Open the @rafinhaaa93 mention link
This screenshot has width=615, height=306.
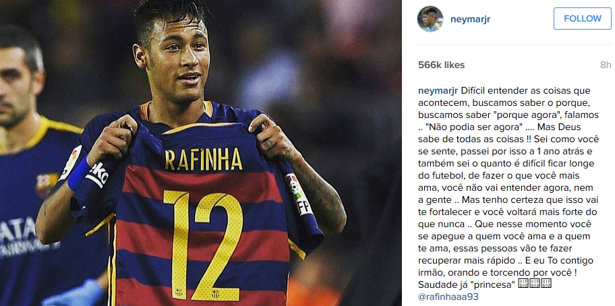pyautogui.click(x=448, y=297)
